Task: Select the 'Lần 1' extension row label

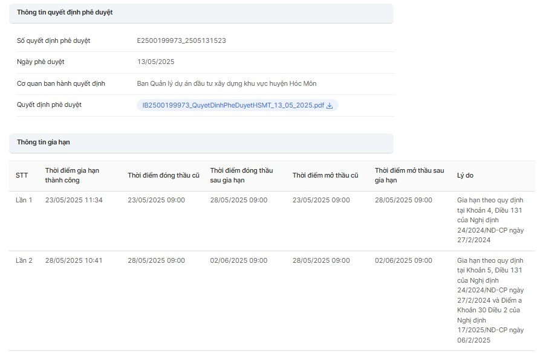Action: (24, 201)
